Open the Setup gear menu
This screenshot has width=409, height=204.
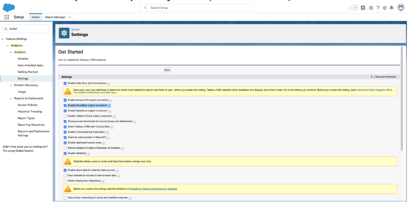coord(384,8)
